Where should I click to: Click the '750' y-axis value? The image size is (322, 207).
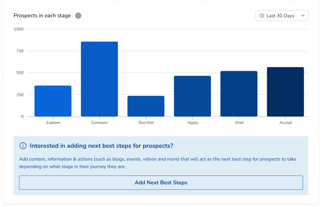point(20,51)
